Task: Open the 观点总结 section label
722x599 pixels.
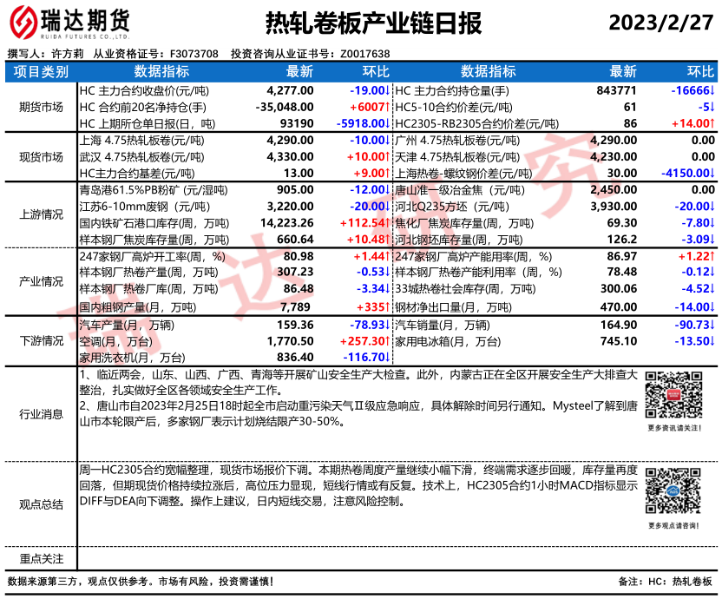Action: pyautogui.click(x=41, y=504)
